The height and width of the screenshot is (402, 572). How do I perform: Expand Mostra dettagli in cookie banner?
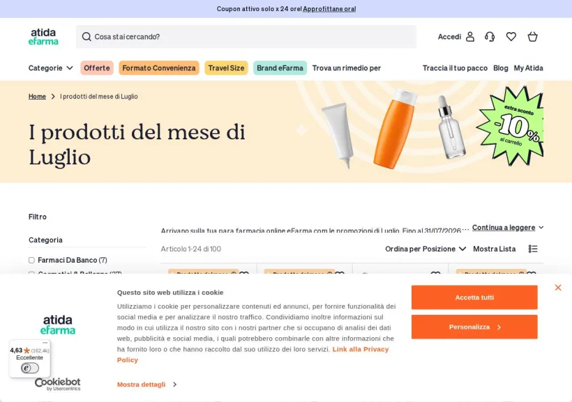(x=146, y=385)
